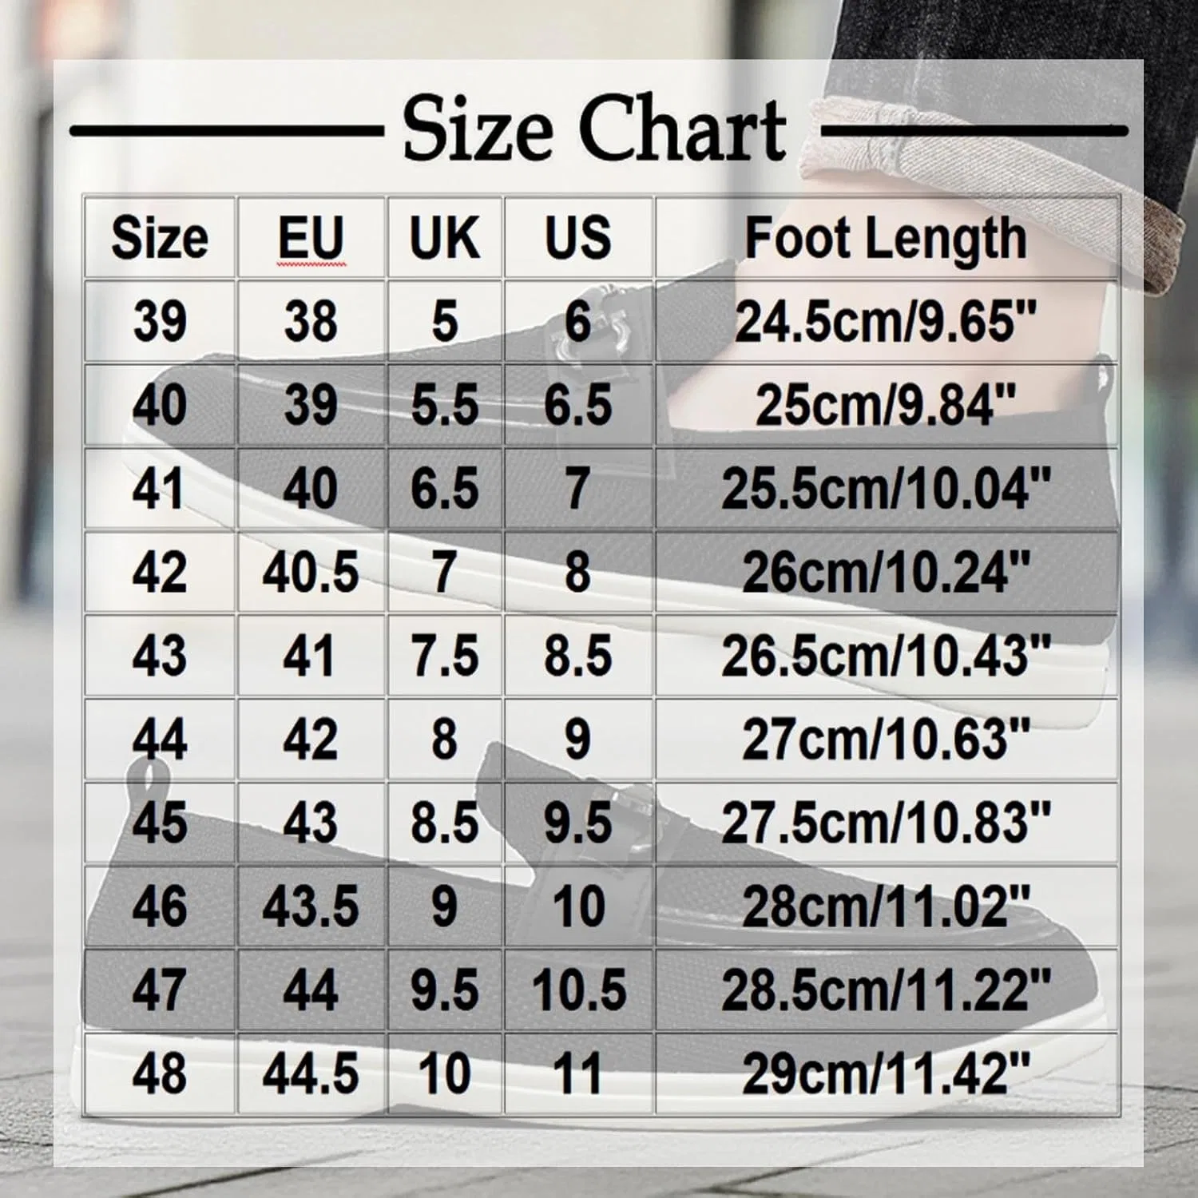Image resolution: width=1198 pixels, height=1198 pixels.
Task: Select US size 11 cell
Action: pos(578,1073)
